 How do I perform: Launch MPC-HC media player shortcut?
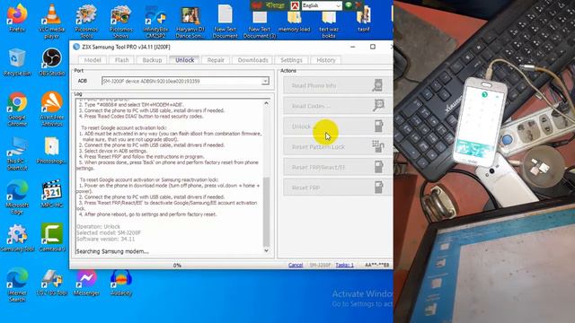pyautogui.click(x=52, y=194)
